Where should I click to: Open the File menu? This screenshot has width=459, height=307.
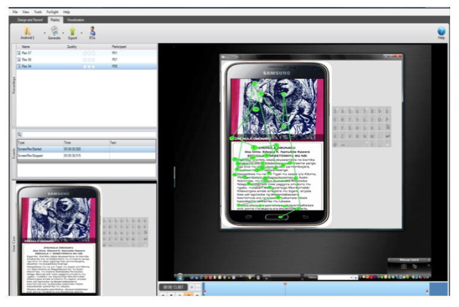coord(15,12)
